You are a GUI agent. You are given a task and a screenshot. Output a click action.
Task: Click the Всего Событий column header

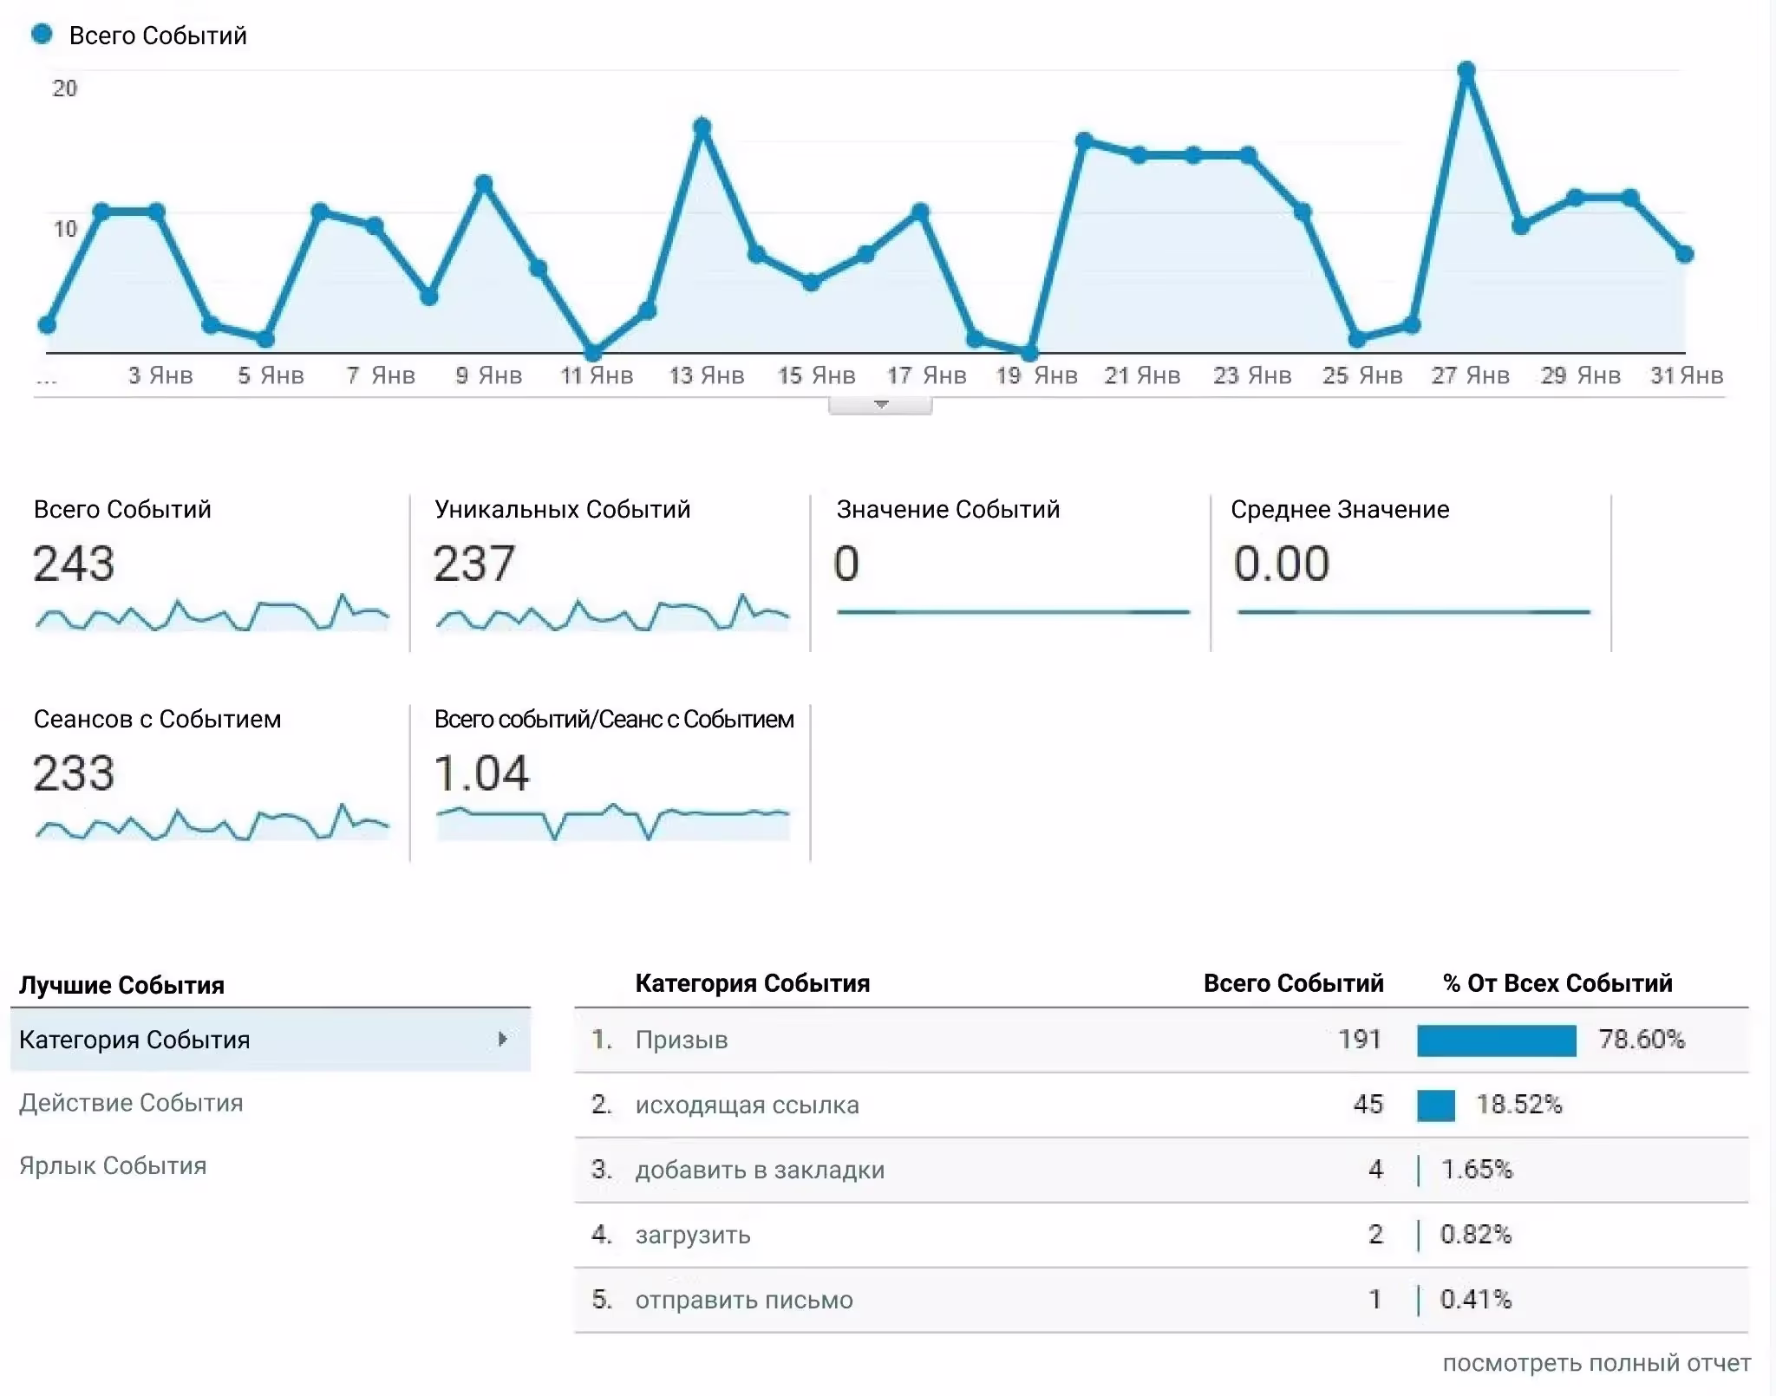click(1292, 983)
